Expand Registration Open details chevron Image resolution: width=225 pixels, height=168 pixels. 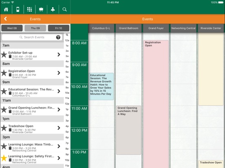59,73
